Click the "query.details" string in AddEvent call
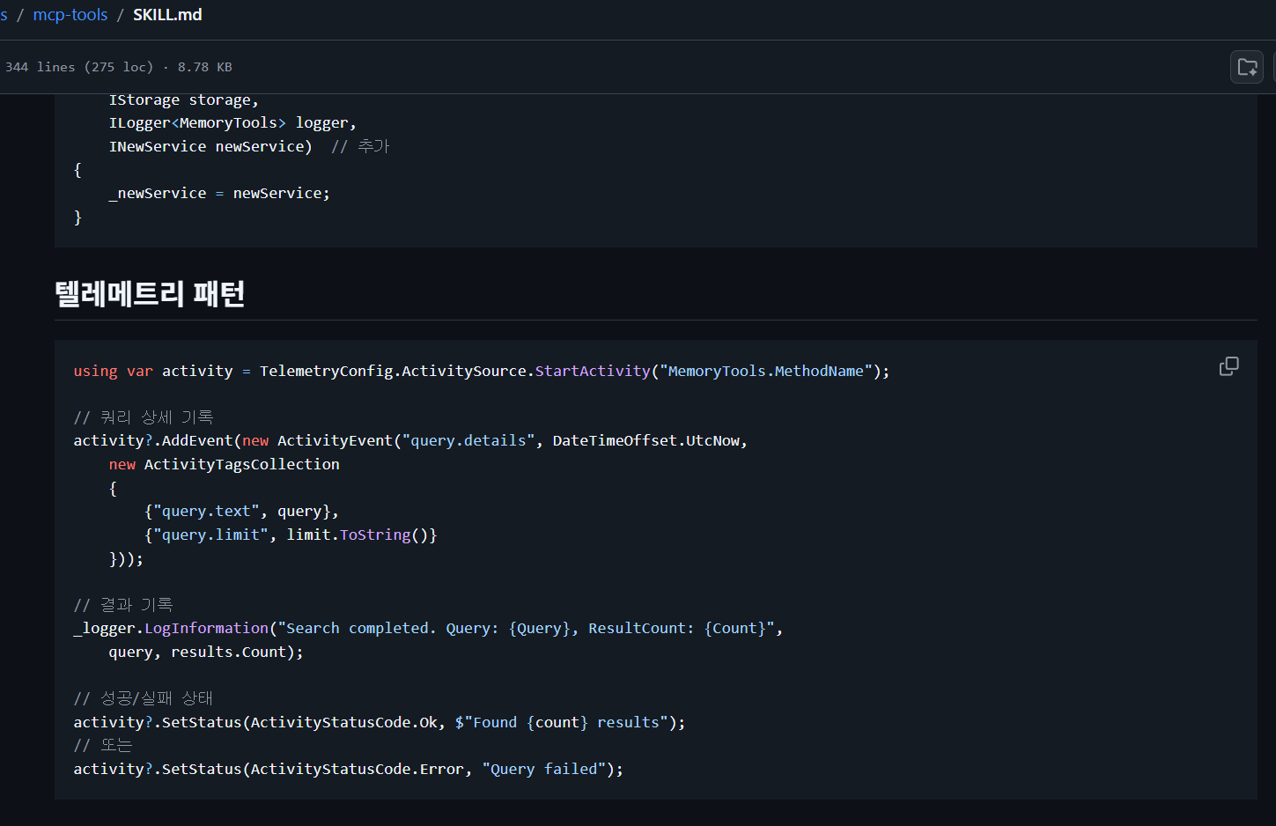The height and width of the screenshot is (826, 1276). coord(468,440)
